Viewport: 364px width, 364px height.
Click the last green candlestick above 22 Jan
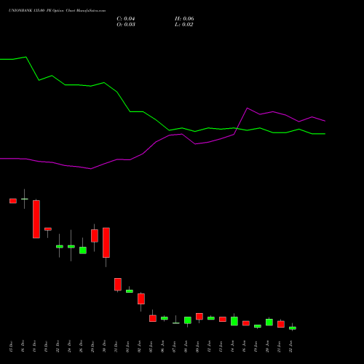tap(293, 328)
